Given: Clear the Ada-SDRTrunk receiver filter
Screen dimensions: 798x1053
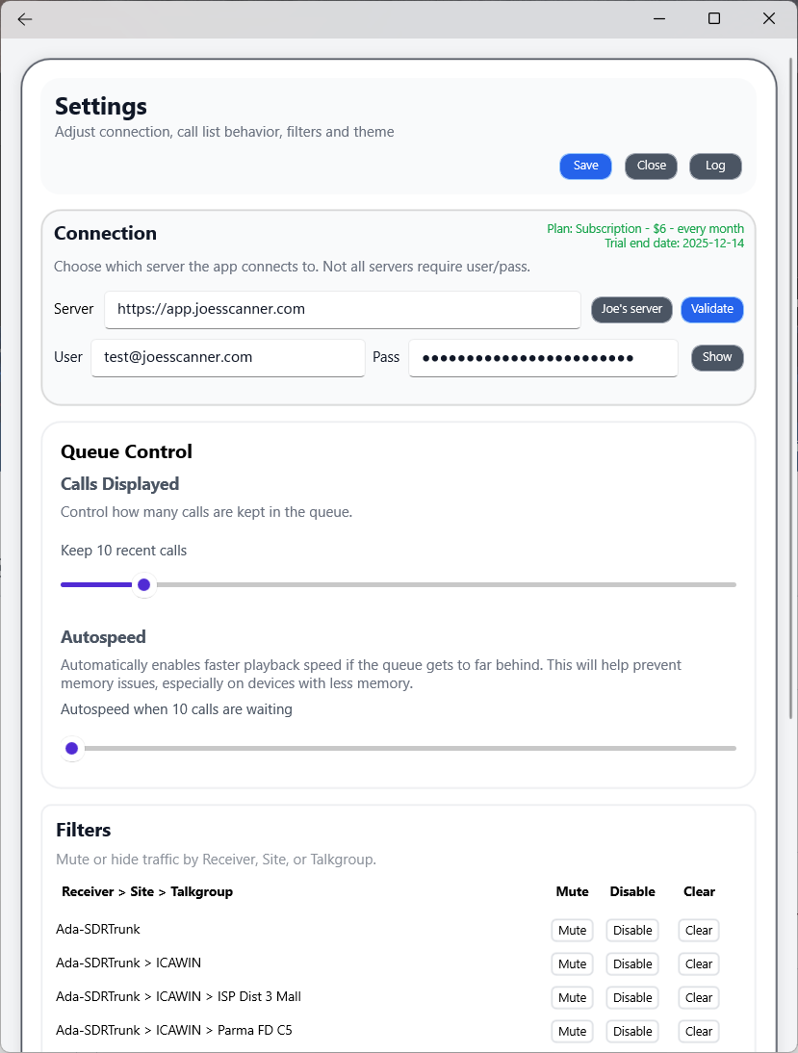Looking at the screenshot, I should coord(699,931).
